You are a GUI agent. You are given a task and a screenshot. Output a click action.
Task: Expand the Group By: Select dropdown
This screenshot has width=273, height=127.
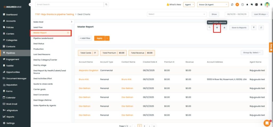click(x=252, y=53)
